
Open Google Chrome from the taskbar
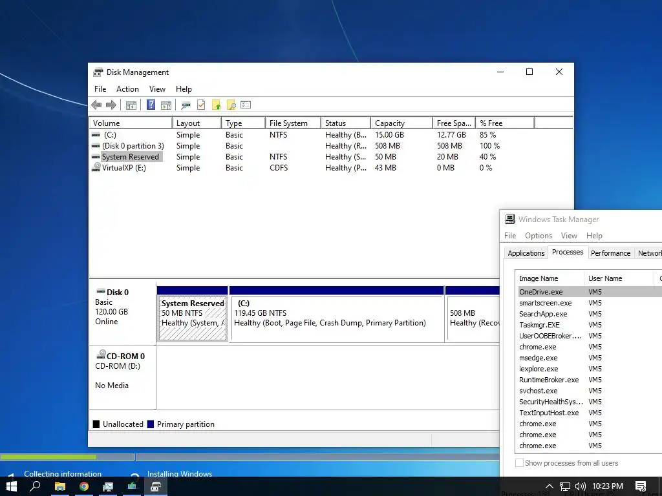[x=84, y=486]
